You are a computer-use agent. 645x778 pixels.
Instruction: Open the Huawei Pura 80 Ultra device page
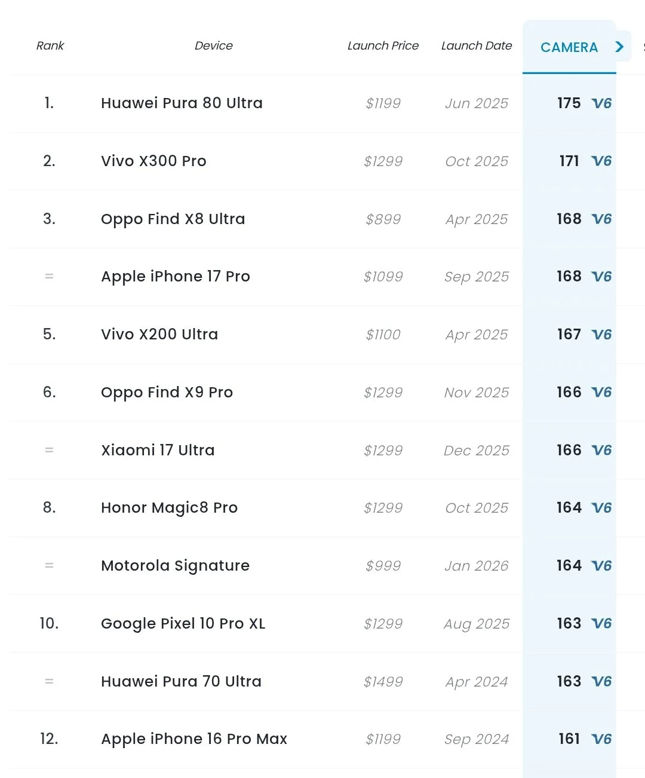click(x=182, y=103)
